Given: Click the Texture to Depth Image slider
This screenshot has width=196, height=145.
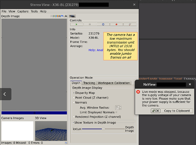Looking at the screenshot, I should point(103,129).
